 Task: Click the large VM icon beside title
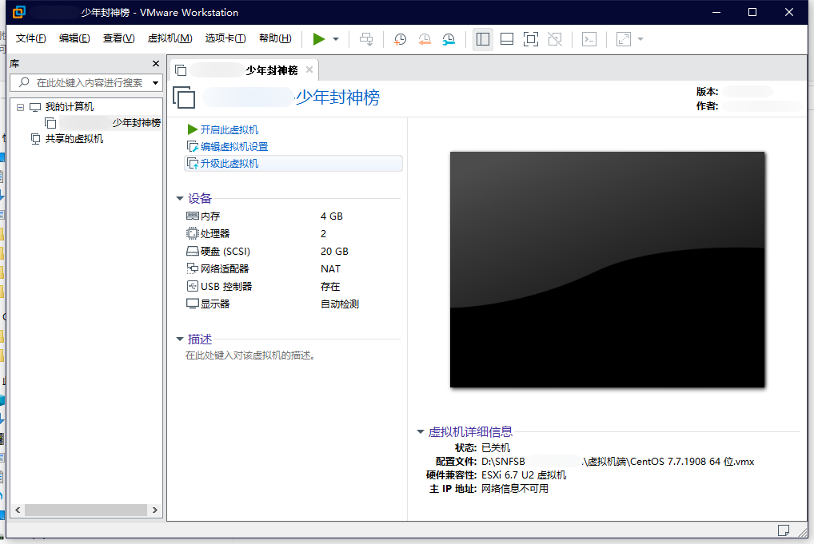(184, 97)
